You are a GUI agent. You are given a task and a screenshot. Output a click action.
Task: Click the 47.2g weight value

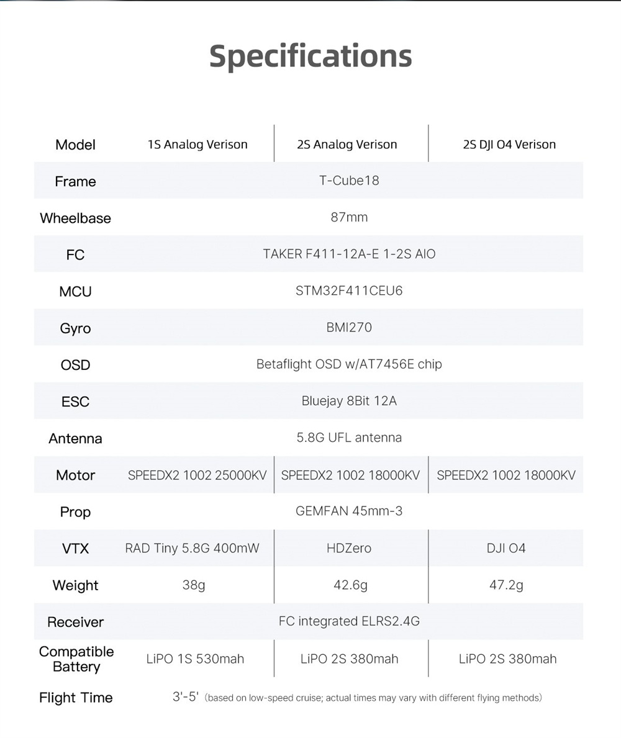(x=506, y=585)
